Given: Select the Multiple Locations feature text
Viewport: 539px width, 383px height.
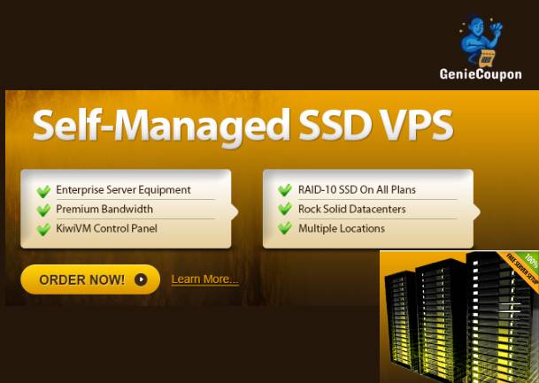Looking at the screenshot, I should tap(342, 228).
